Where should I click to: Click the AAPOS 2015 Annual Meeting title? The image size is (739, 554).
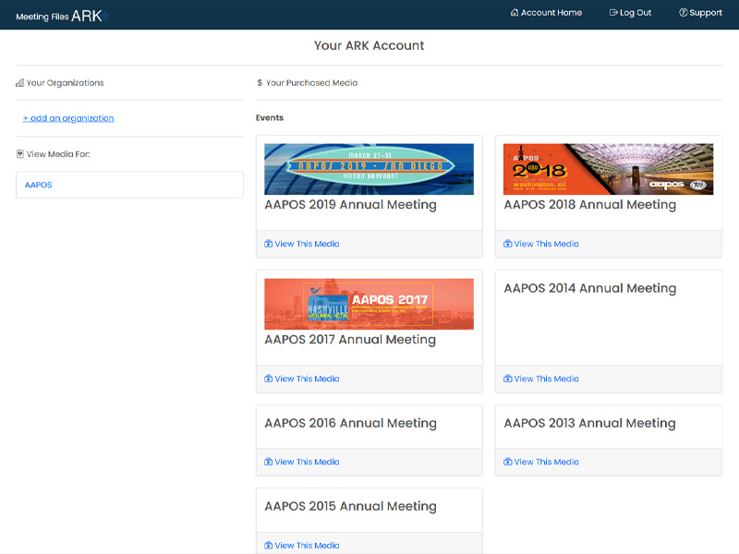[x=351, y=506]
